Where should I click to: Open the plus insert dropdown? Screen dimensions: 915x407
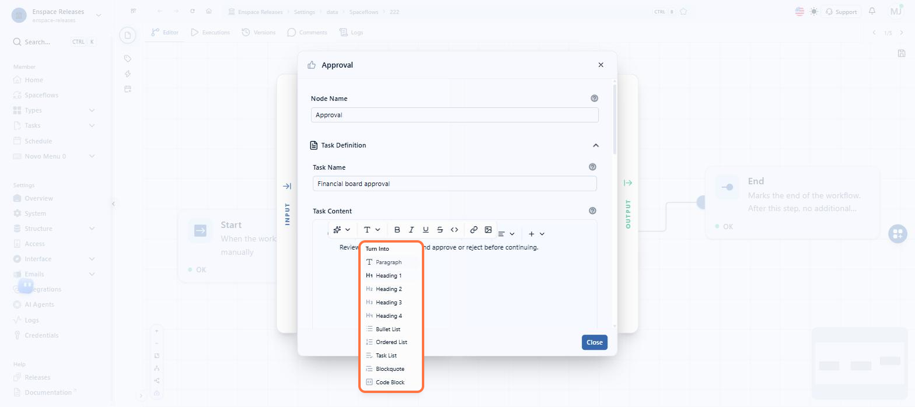(536, 234)
